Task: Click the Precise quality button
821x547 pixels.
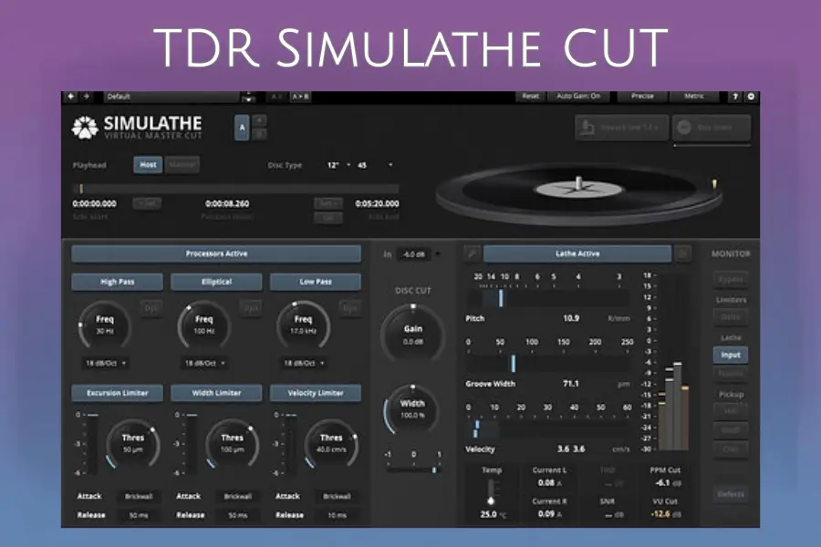Action: 642,97
